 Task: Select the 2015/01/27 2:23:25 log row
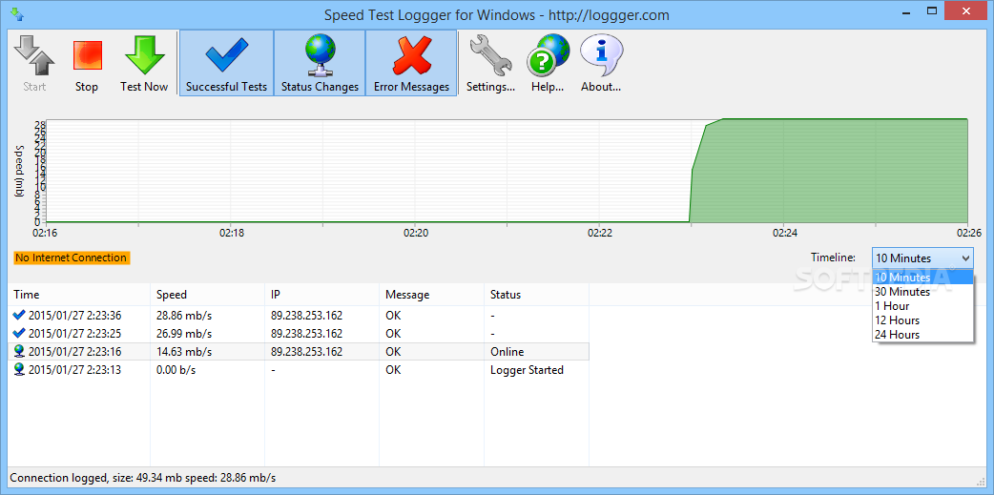[299, 334]
